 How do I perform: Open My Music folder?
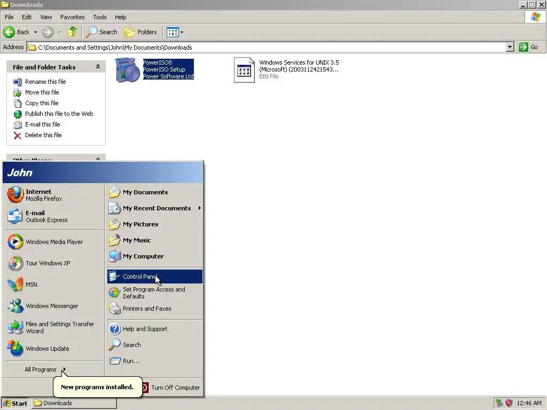pos(154,240)
